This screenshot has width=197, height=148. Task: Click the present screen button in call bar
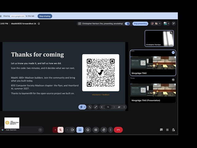point(80,130)
